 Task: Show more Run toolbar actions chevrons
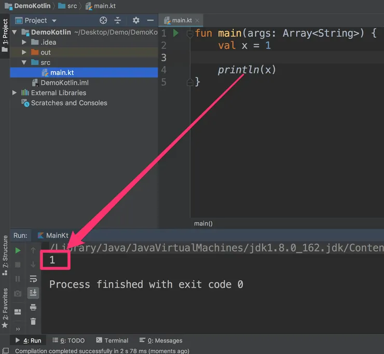click(18, 329)
